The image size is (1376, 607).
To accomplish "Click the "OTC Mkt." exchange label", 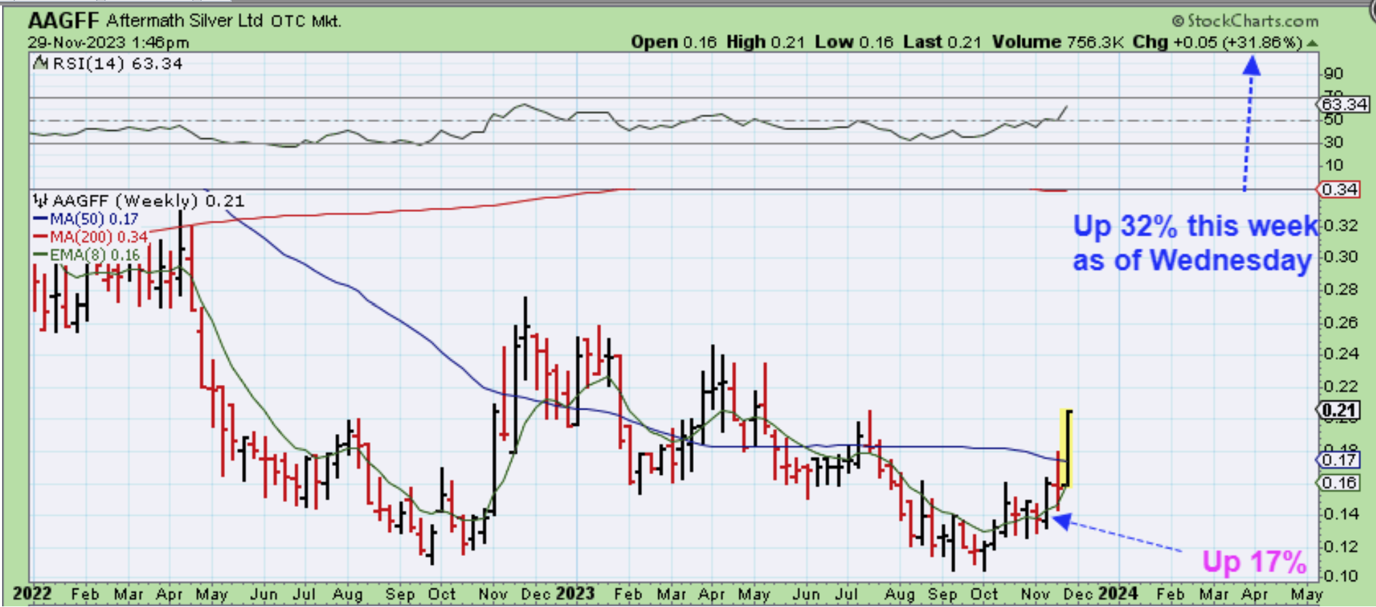I will pos(306,21).
